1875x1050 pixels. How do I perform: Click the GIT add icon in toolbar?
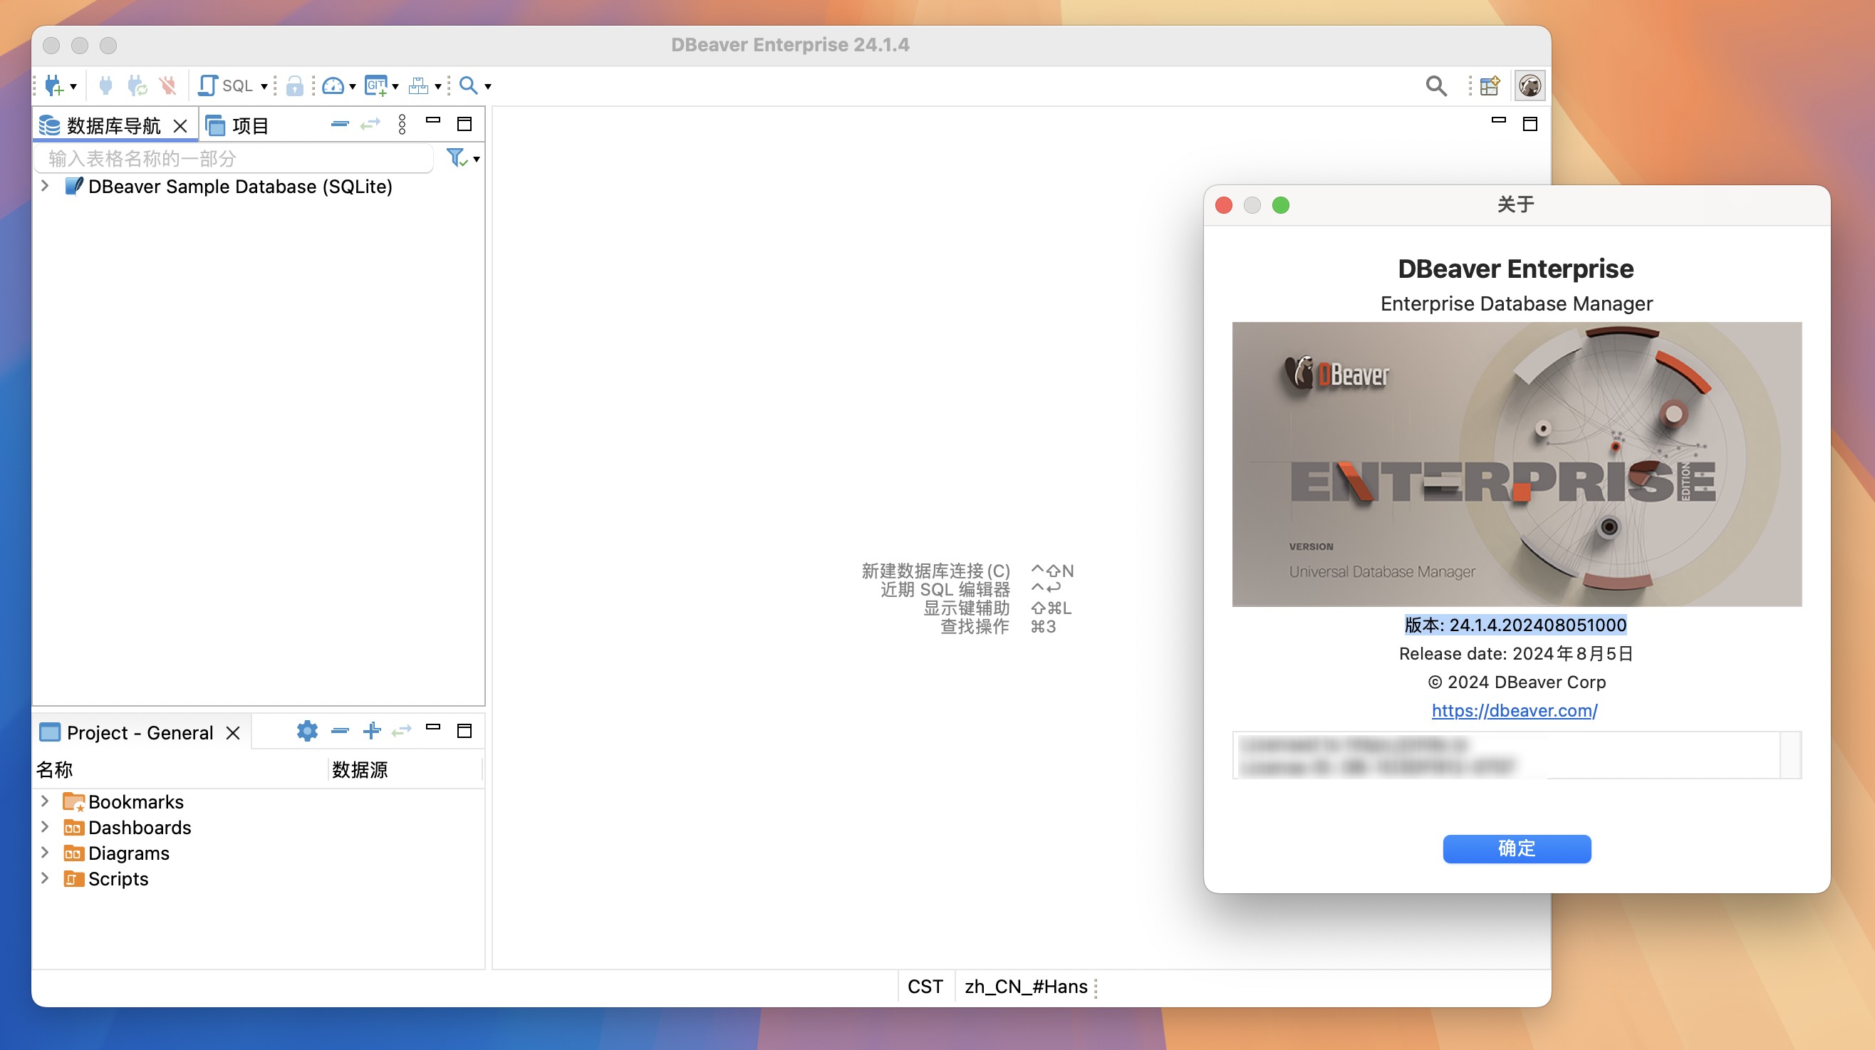[376, 86]
